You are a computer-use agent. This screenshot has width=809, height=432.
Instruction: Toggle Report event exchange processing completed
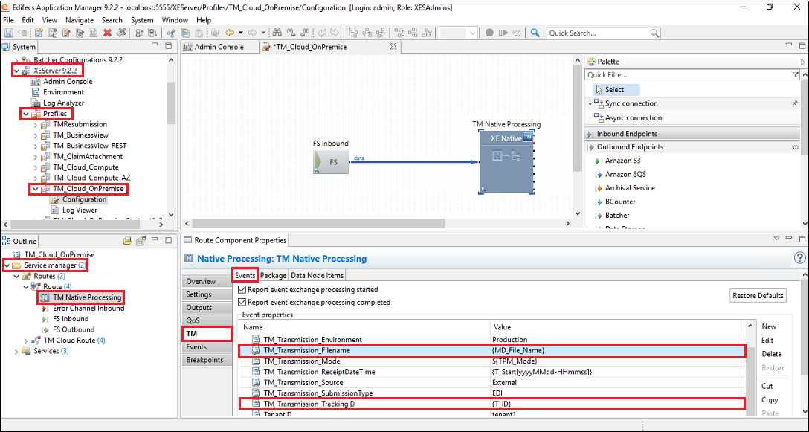click(x=242, y=302)
